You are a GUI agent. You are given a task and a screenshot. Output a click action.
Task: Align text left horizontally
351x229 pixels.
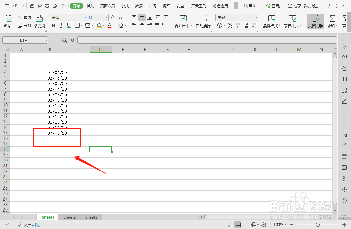click(134, 25)
